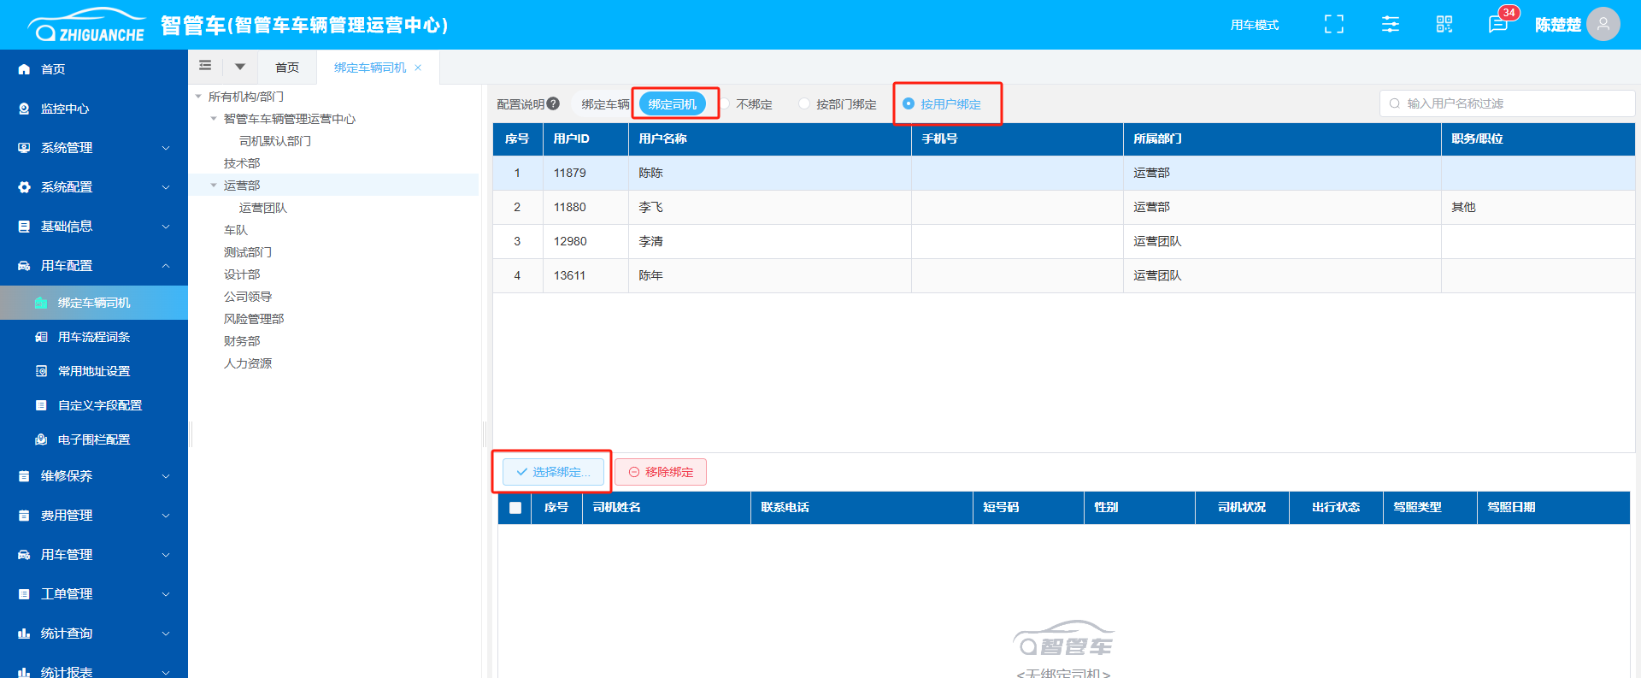
Task: Select the 按用户绑定 radio button
Action: click(909, 103)
